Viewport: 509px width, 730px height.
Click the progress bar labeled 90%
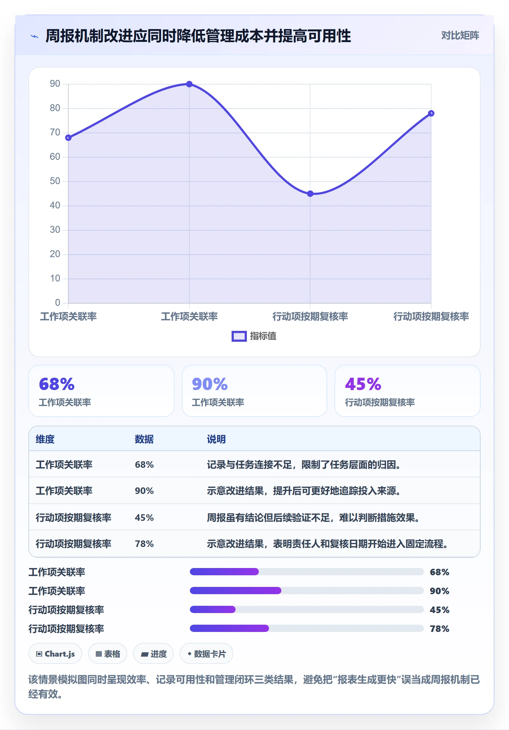coord(306,591)
